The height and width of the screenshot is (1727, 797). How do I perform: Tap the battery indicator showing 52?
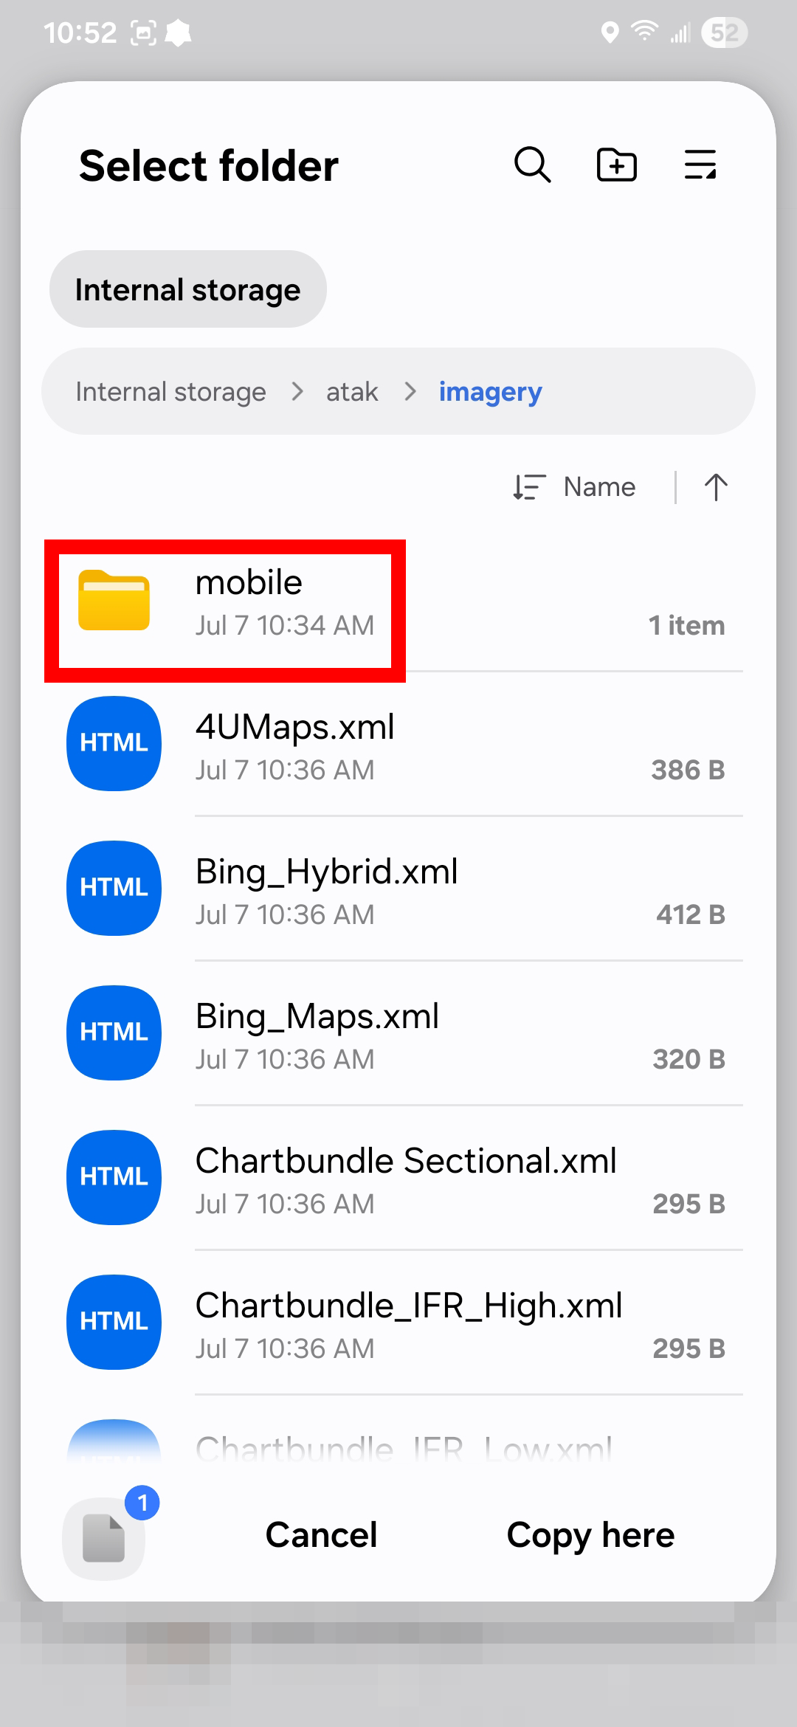[725, 32]
